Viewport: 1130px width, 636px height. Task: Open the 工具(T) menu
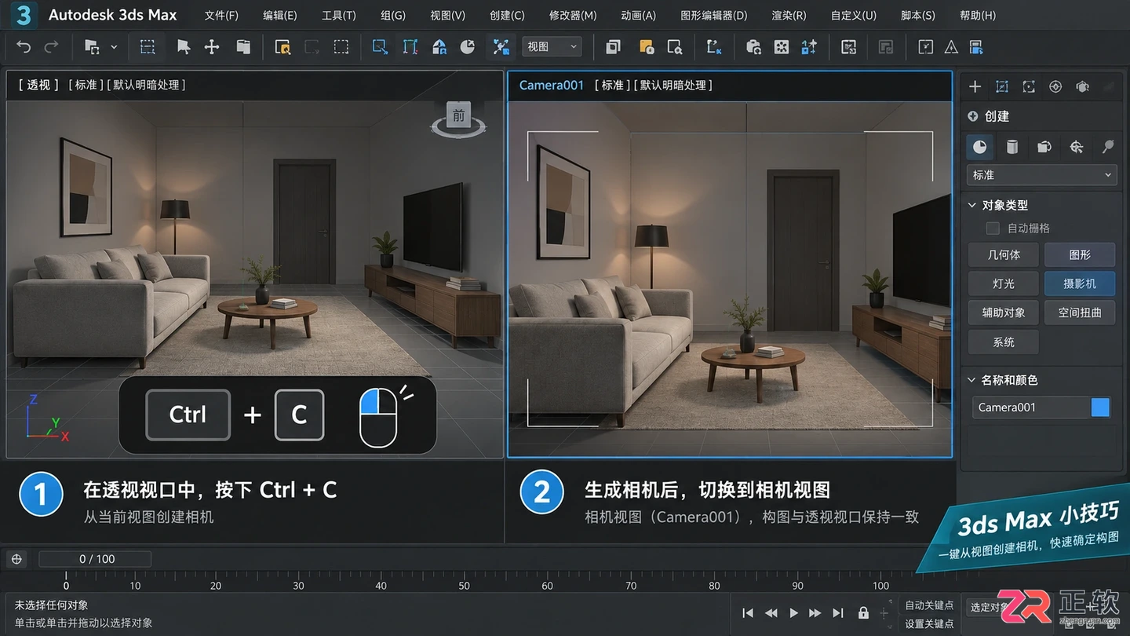339,15
